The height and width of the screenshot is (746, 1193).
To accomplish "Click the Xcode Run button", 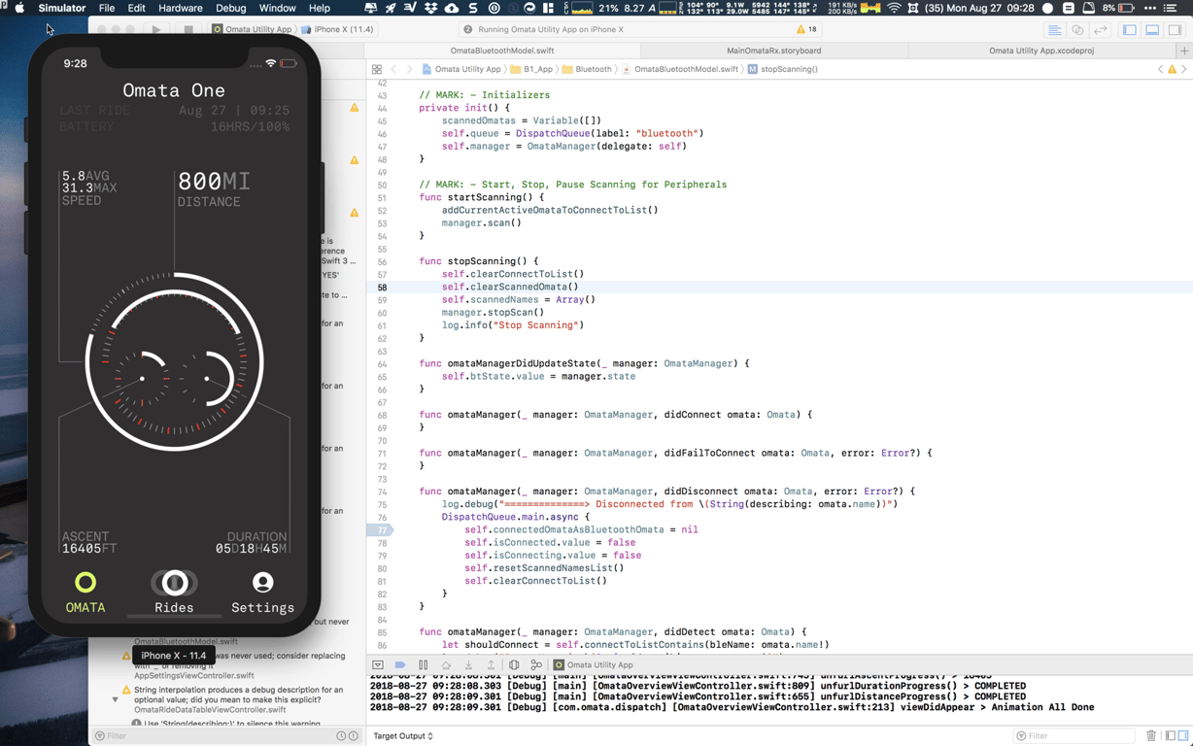I will coord(156,29).
